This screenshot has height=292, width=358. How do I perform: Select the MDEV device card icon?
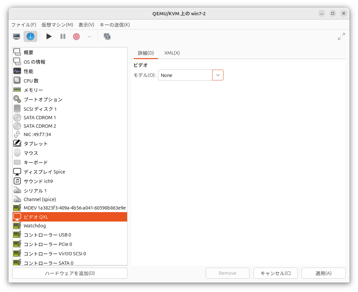pyautogui.click(x=17, y=208)
